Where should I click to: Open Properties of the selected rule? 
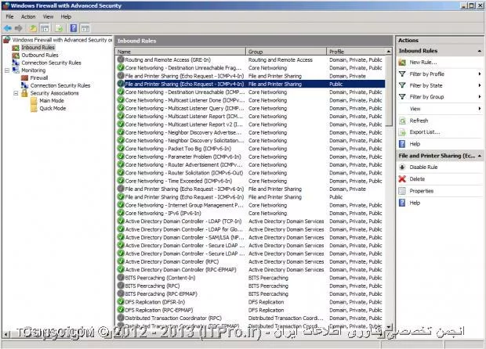(422, 191)
